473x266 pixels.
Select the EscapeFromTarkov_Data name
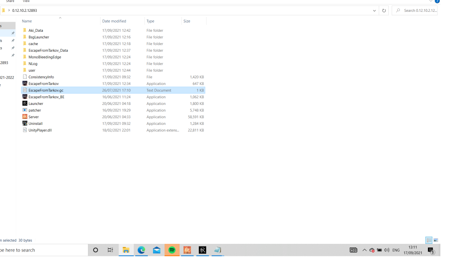click(x=48, y=50)
